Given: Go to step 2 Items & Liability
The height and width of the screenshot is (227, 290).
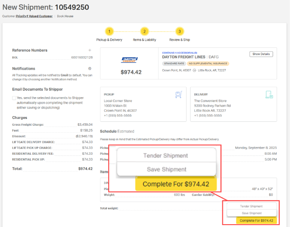Looking at the screenshot, I should point(145,31).
